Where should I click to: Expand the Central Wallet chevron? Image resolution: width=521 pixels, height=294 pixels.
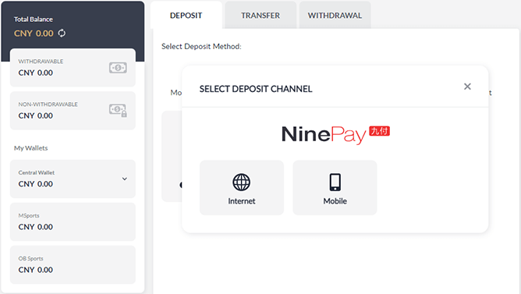(125, 179)
